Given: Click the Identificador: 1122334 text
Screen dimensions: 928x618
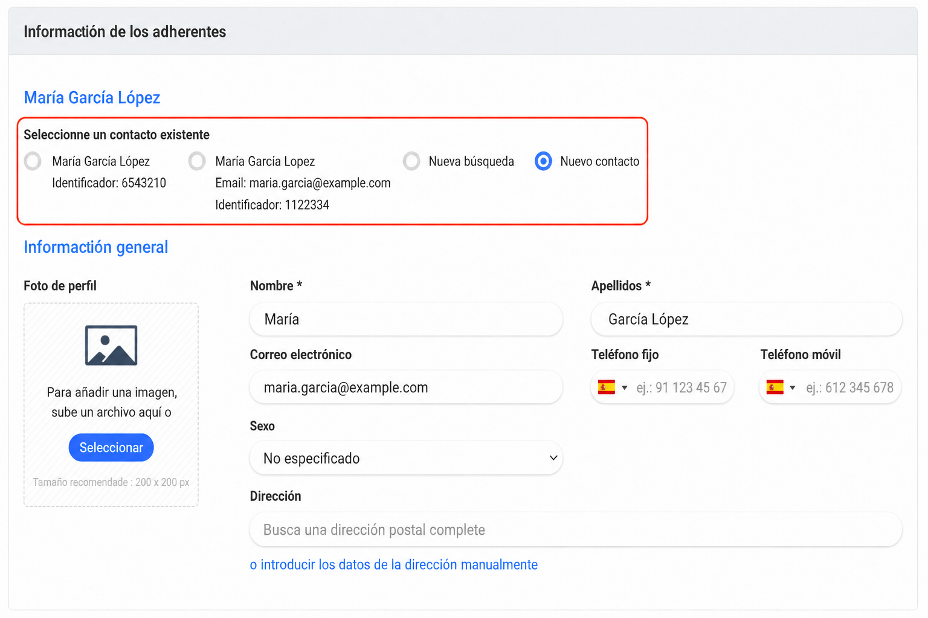Looking at the screenshot, I should (x=272, y=205).
